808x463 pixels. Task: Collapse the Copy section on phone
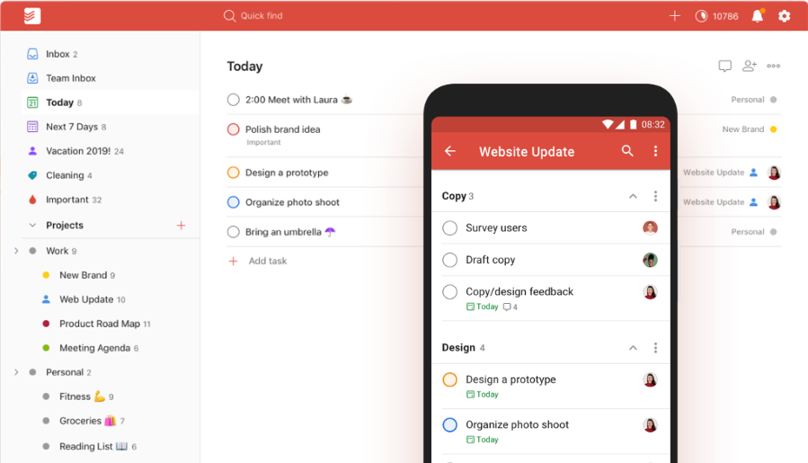(633, 197)
